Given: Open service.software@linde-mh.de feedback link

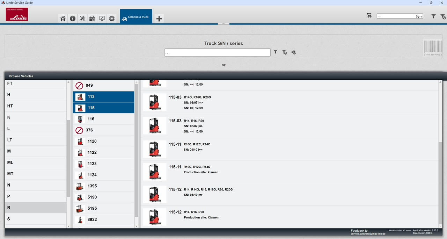Looking at the screenshot, I should (x=368, y=234).
